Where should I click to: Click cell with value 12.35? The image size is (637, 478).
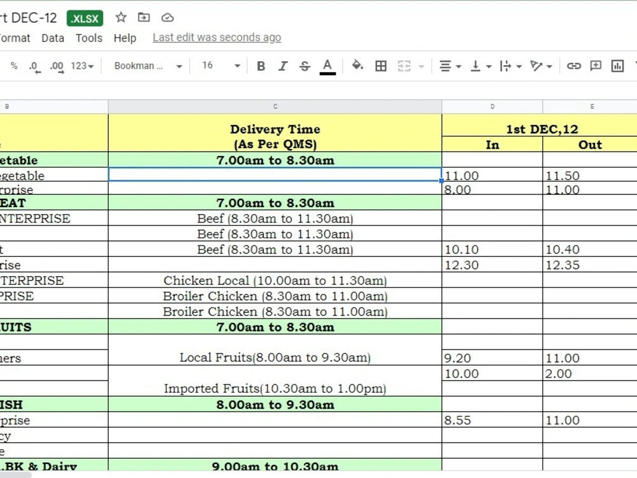(x=590, y=264)
